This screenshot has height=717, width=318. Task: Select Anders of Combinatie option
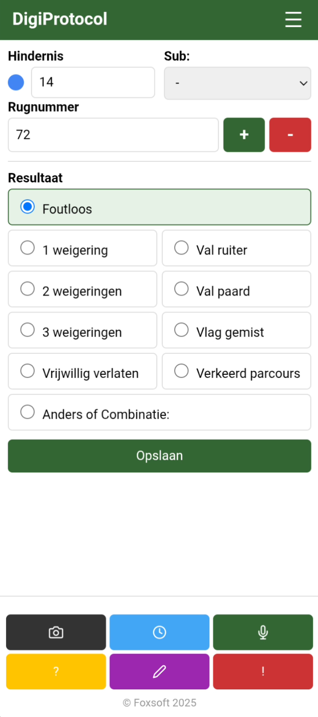point(28,413)
